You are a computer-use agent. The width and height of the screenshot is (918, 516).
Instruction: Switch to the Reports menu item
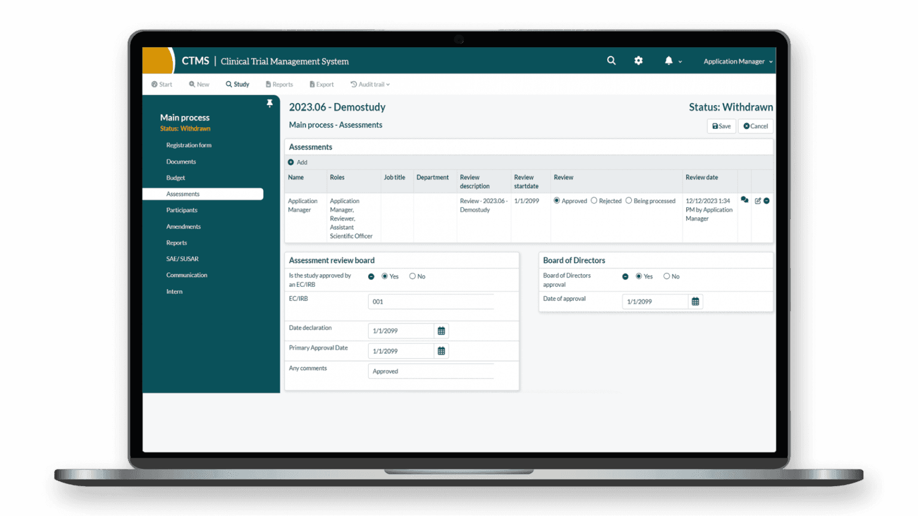pyautogui.click(x=279, y=84)
